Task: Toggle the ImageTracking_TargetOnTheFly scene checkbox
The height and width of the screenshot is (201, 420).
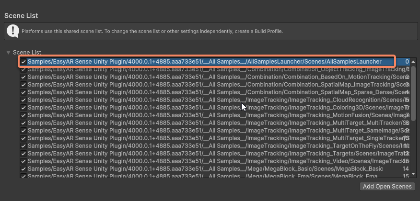Action: pyautogui.click(x=23, y=146)
